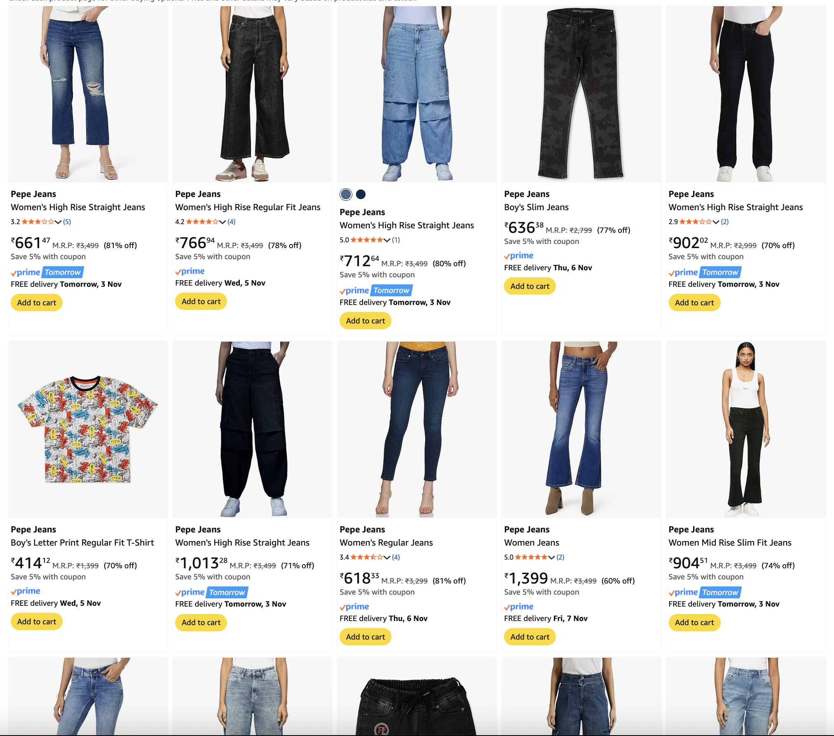834x736 pixels.
Task: Open rating breakdown for 2.9-star straight jeans
Action: tap(716, 222)
